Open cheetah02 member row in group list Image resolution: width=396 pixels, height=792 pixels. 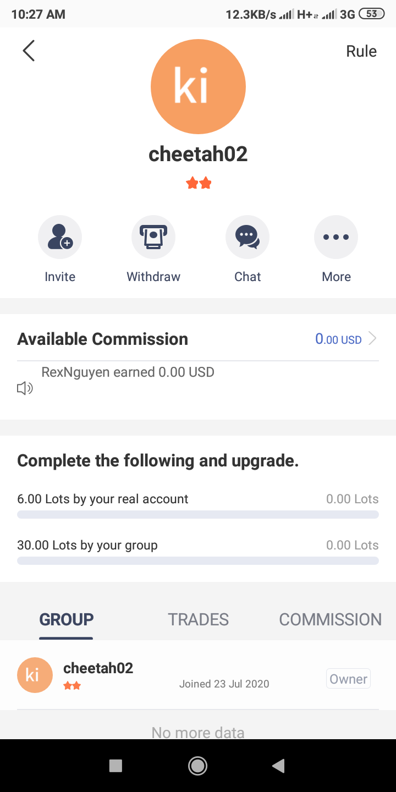(198, 675)
